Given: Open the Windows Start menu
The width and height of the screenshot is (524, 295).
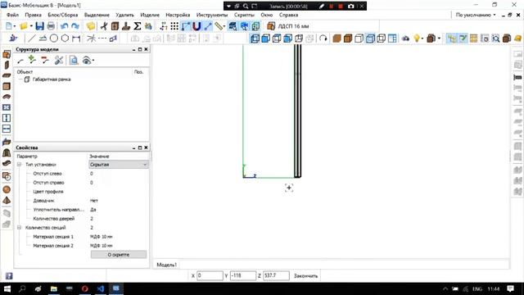Looking at the screenshot, I should 7,288.
